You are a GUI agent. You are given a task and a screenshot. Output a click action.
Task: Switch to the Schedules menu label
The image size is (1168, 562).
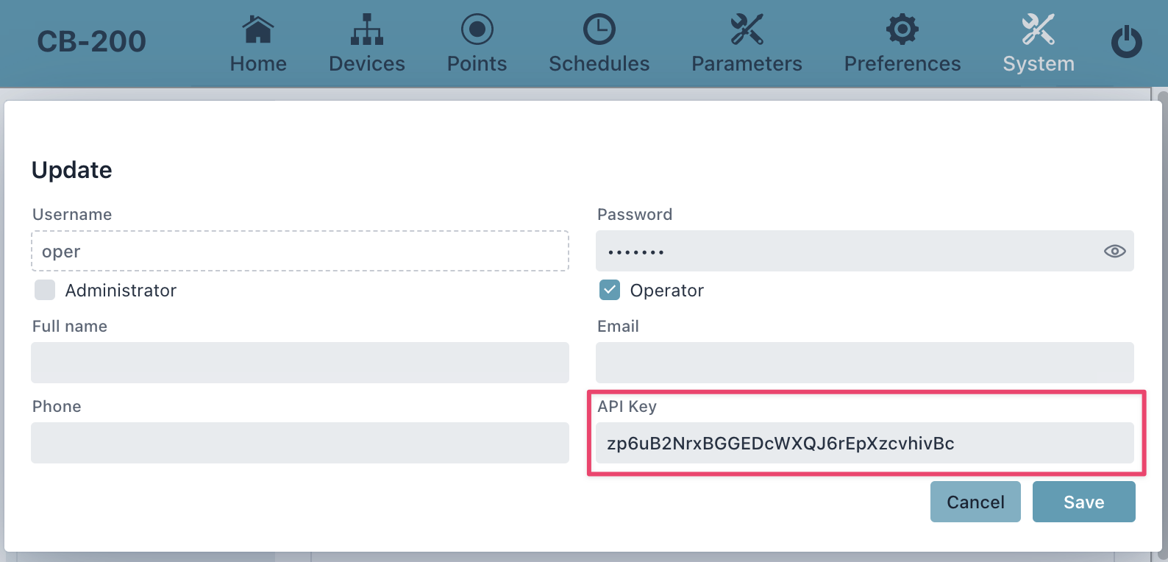point(599,64)
